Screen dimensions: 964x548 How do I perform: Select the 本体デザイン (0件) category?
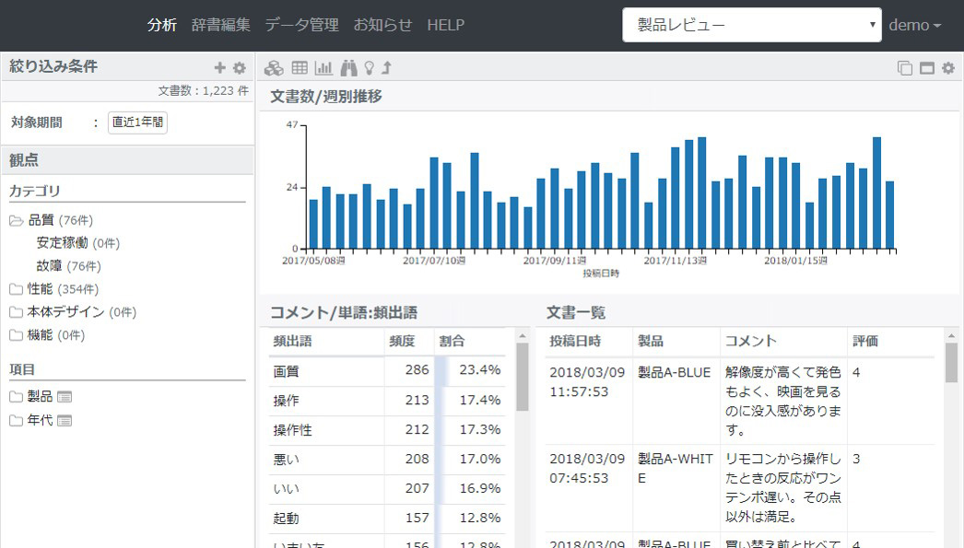click(x=82, y=312)
